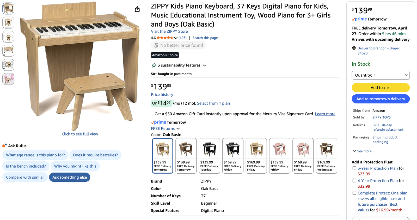Image resolution: width=417 pixels, height=220 pixels.
Task: Select the pink piano $139.99 color option
Action: click(279, 156)
